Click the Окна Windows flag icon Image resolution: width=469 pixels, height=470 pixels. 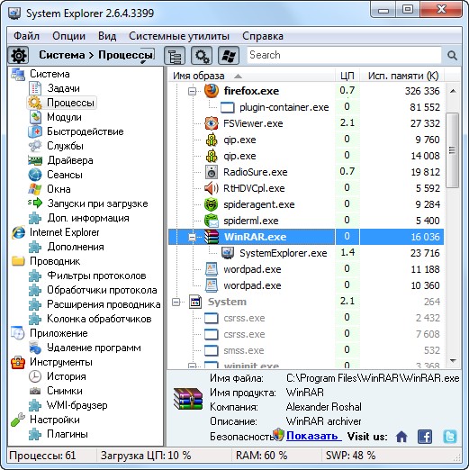pos(35,189)
